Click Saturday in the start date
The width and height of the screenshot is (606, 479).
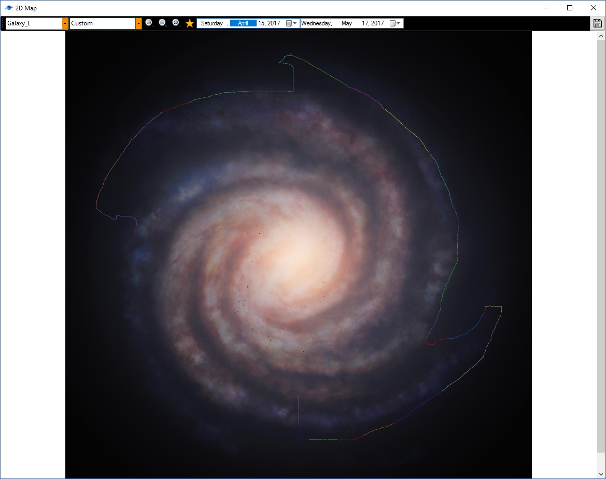tap(212, 23)
